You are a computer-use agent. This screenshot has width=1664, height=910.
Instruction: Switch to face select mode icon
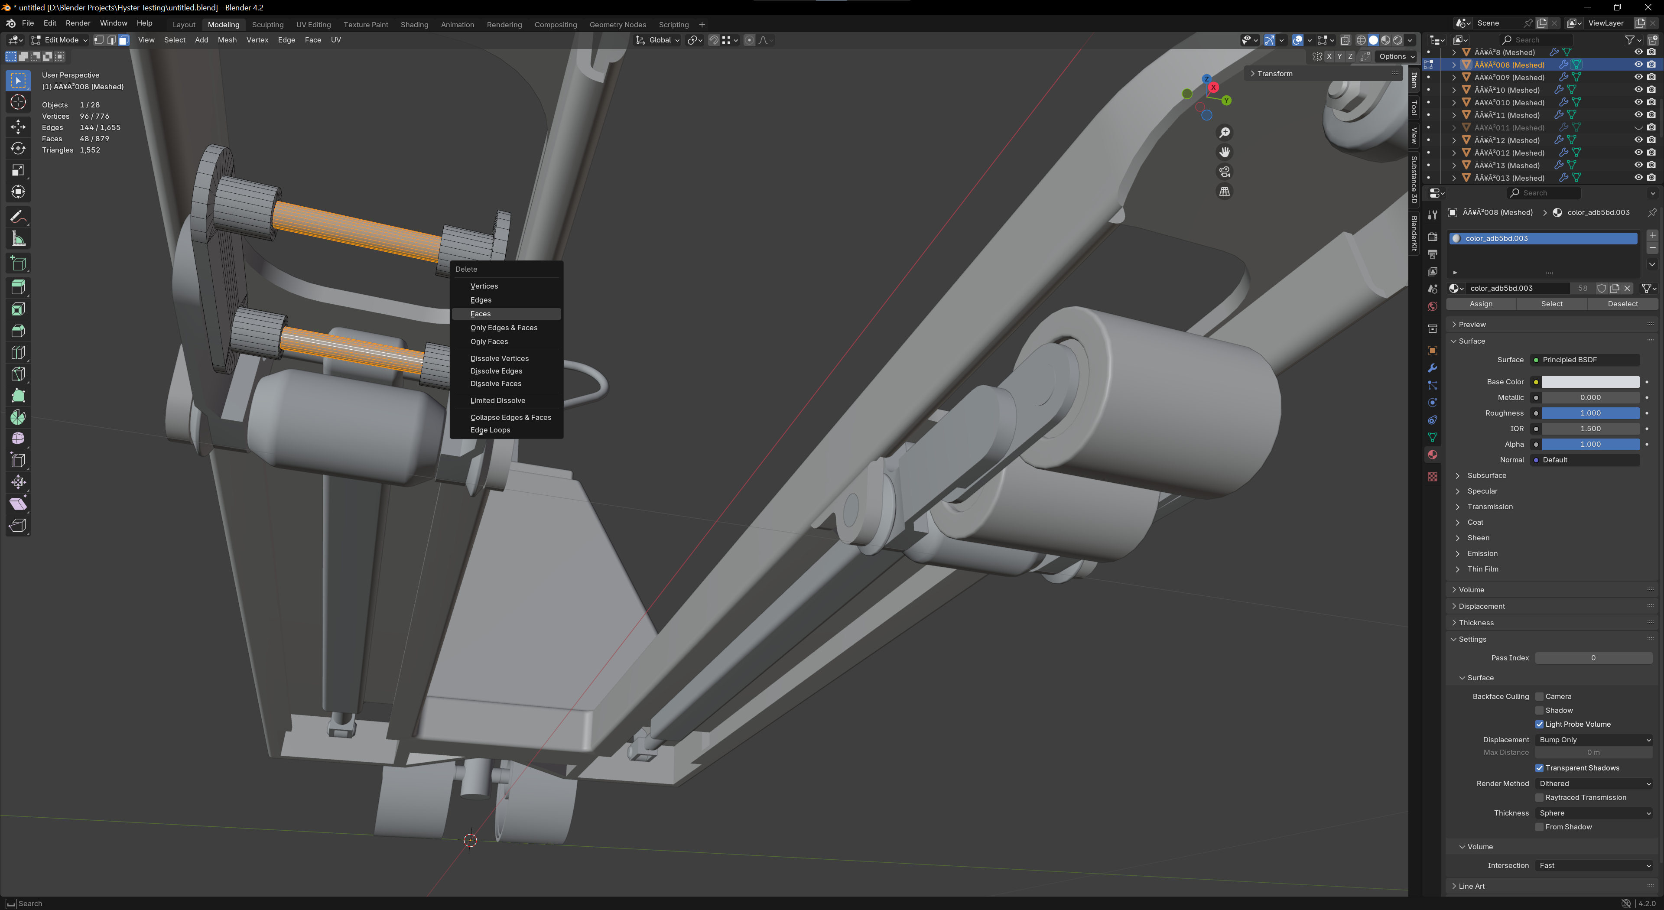(x=123, y=40)
